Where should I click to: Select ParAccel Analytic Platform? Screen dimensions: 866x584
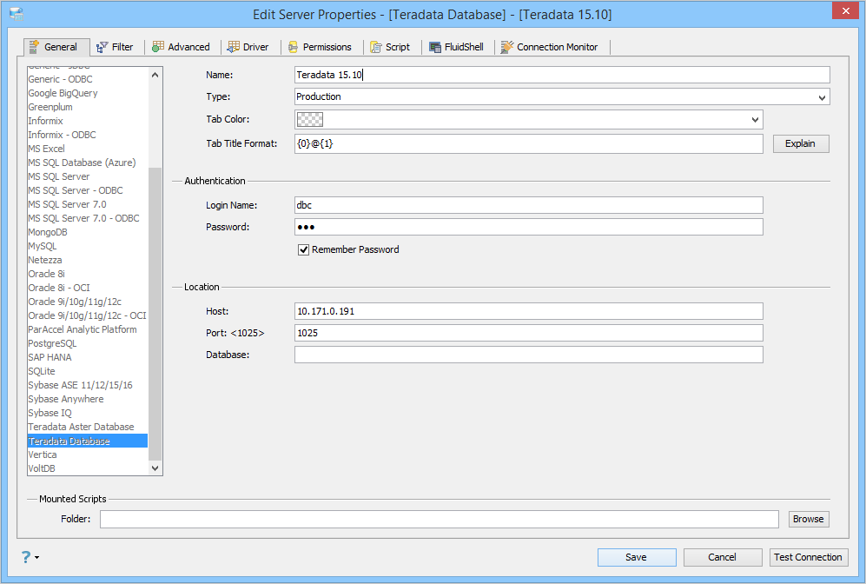88,329
